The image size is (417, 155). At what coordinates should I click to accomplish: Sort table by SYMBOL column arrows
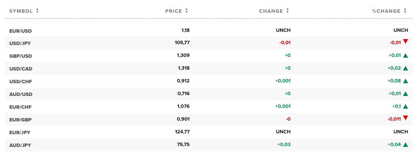37,11
